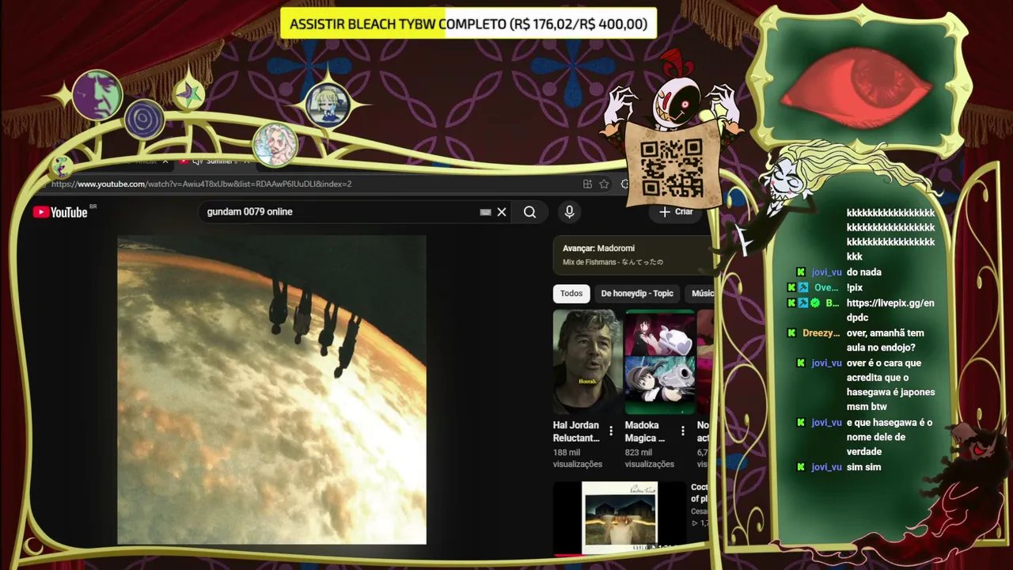
Task: Click the Ove... username in chat
Action: (x=826, y=287)
